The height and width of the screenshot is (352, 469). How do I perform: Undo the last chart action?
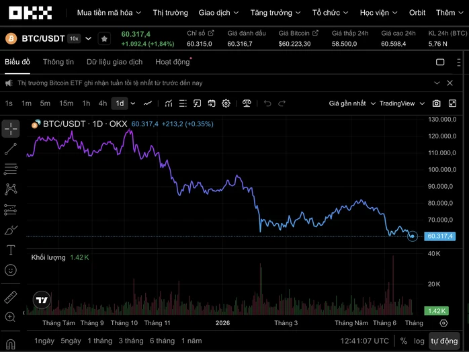267,103
